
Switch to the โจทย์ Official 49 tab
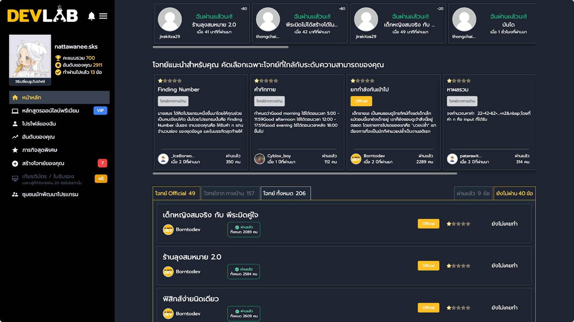coord(175,193)
